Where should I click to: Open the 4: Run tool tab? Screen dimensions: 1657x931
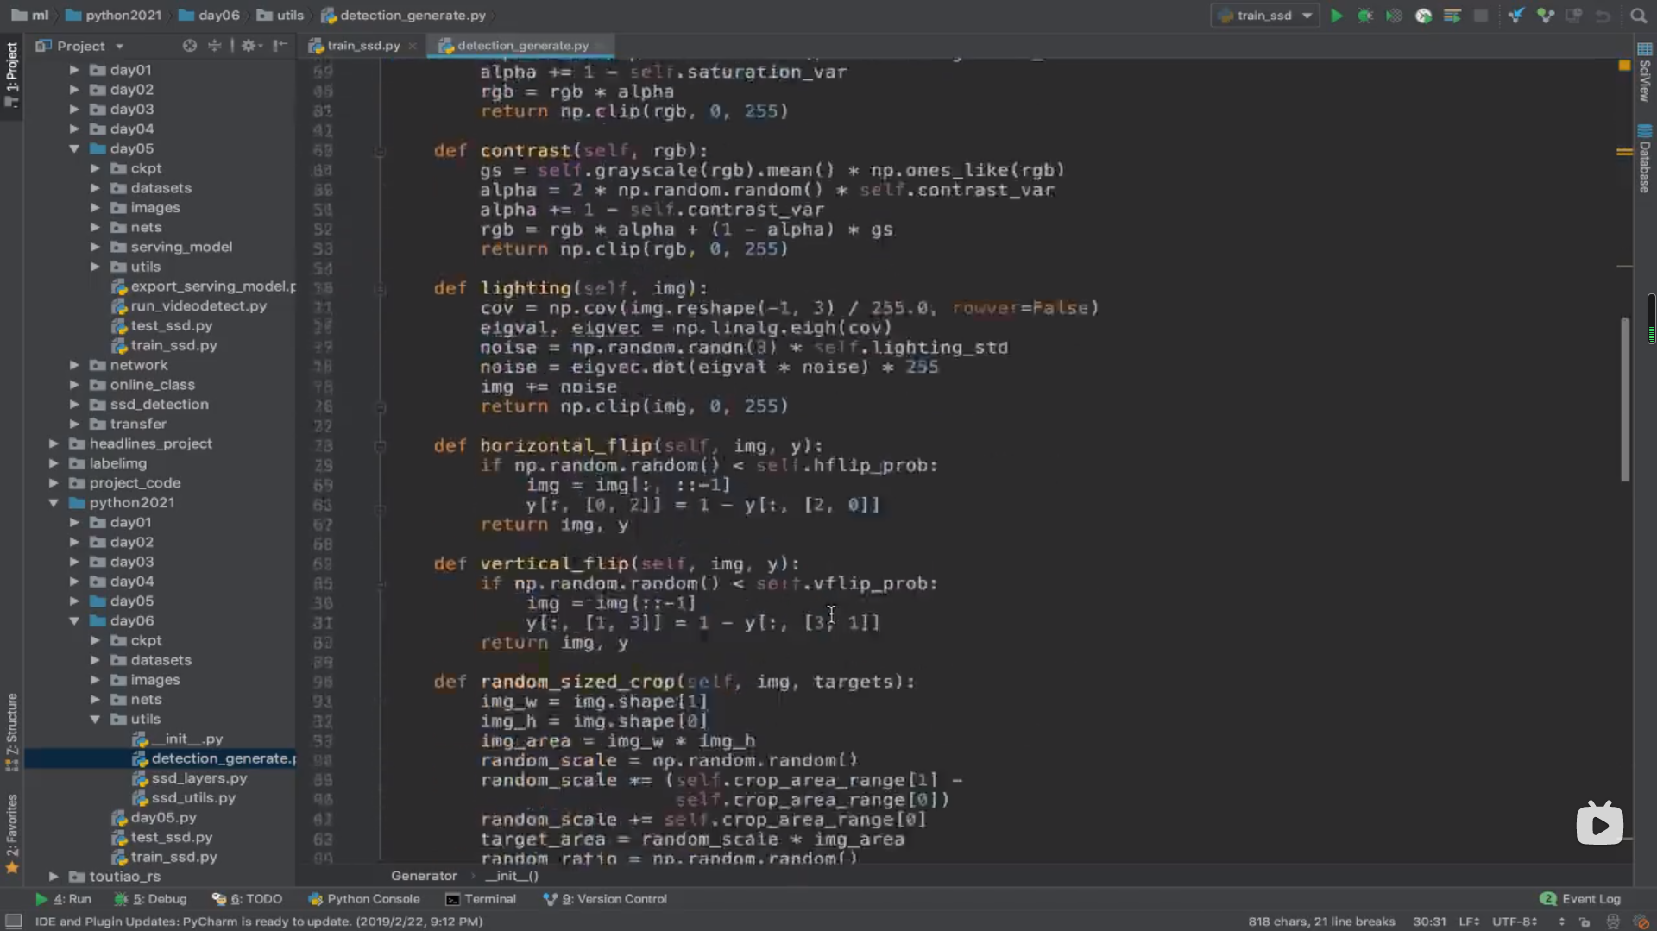[x=63, y=899]
